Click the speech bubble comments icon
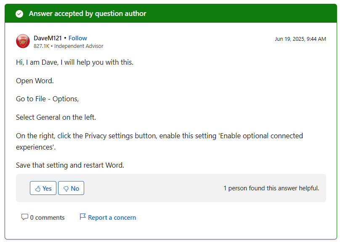340x242 pixels. pyautogui.click(x=25, y=217)
